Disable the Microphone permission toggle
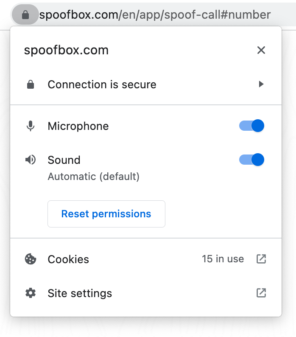 252,126
